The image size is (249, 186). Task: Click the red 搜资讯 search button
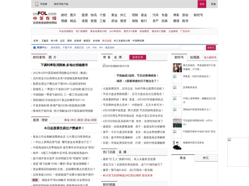211,48
